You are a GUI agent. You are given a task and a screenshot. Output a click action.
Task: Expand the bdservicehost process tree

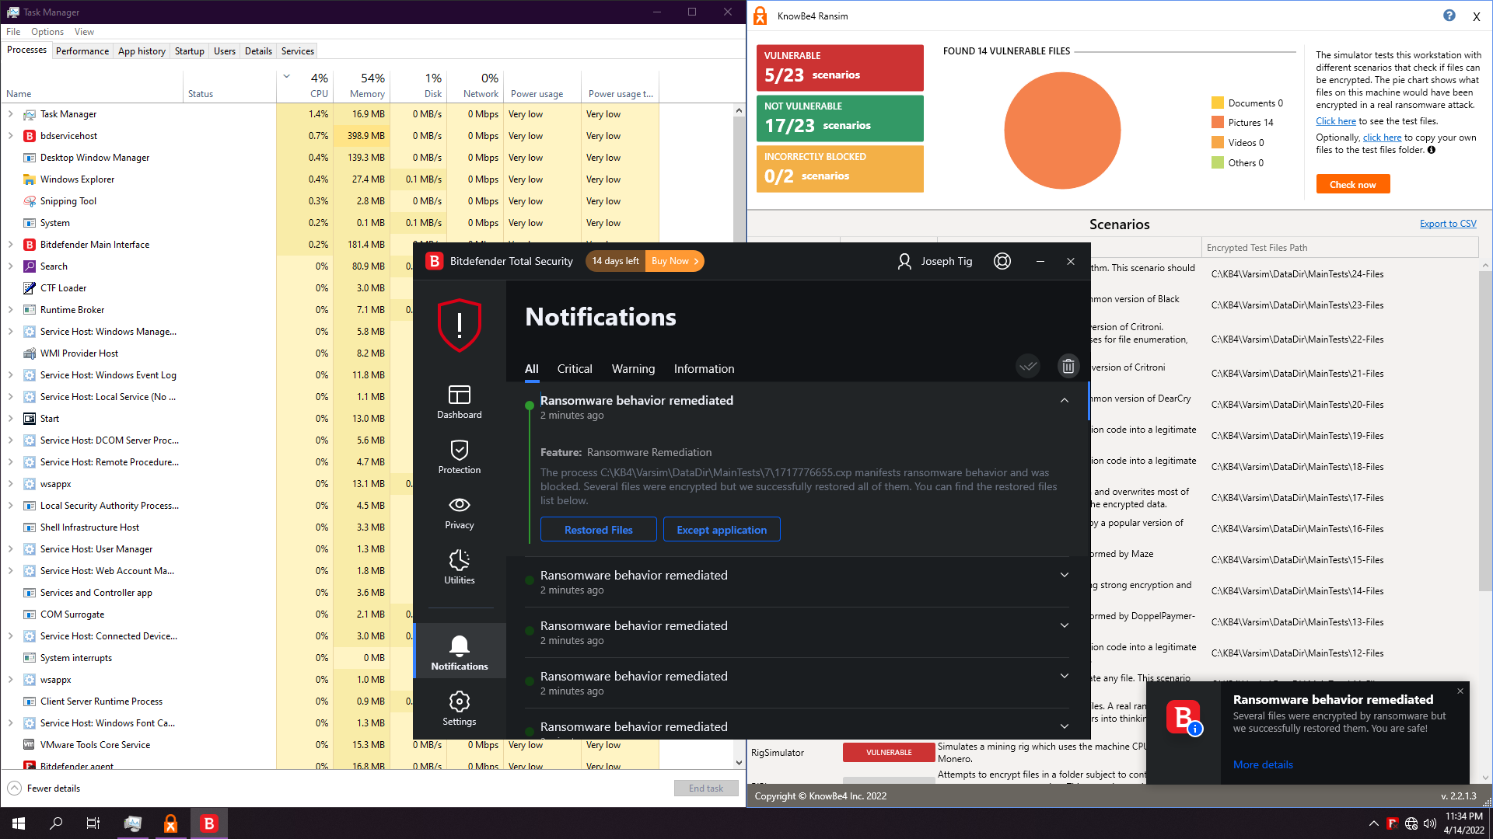click(10, 136)
